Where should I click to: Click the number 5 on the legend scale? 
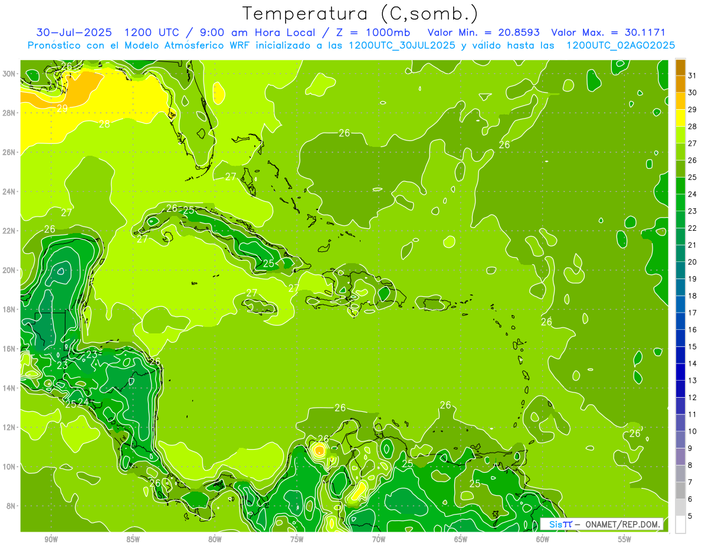[690, 516]
